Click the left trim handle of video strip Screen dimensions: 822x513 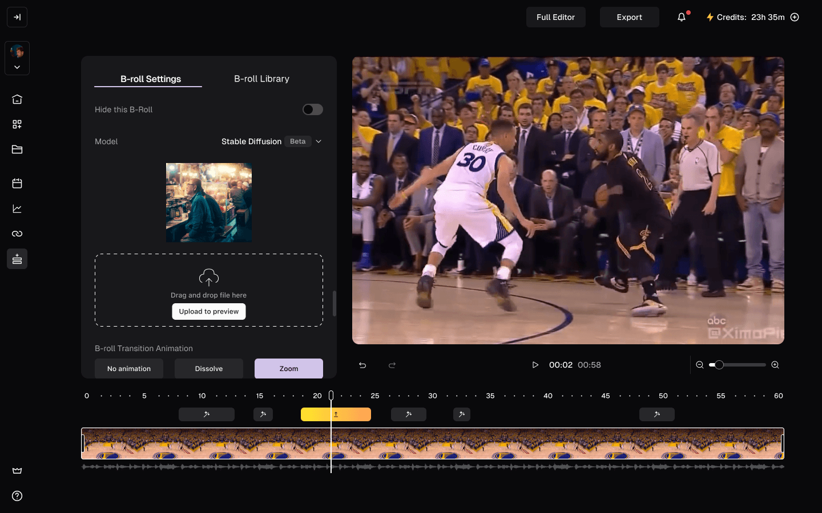[x=83, y=443]
